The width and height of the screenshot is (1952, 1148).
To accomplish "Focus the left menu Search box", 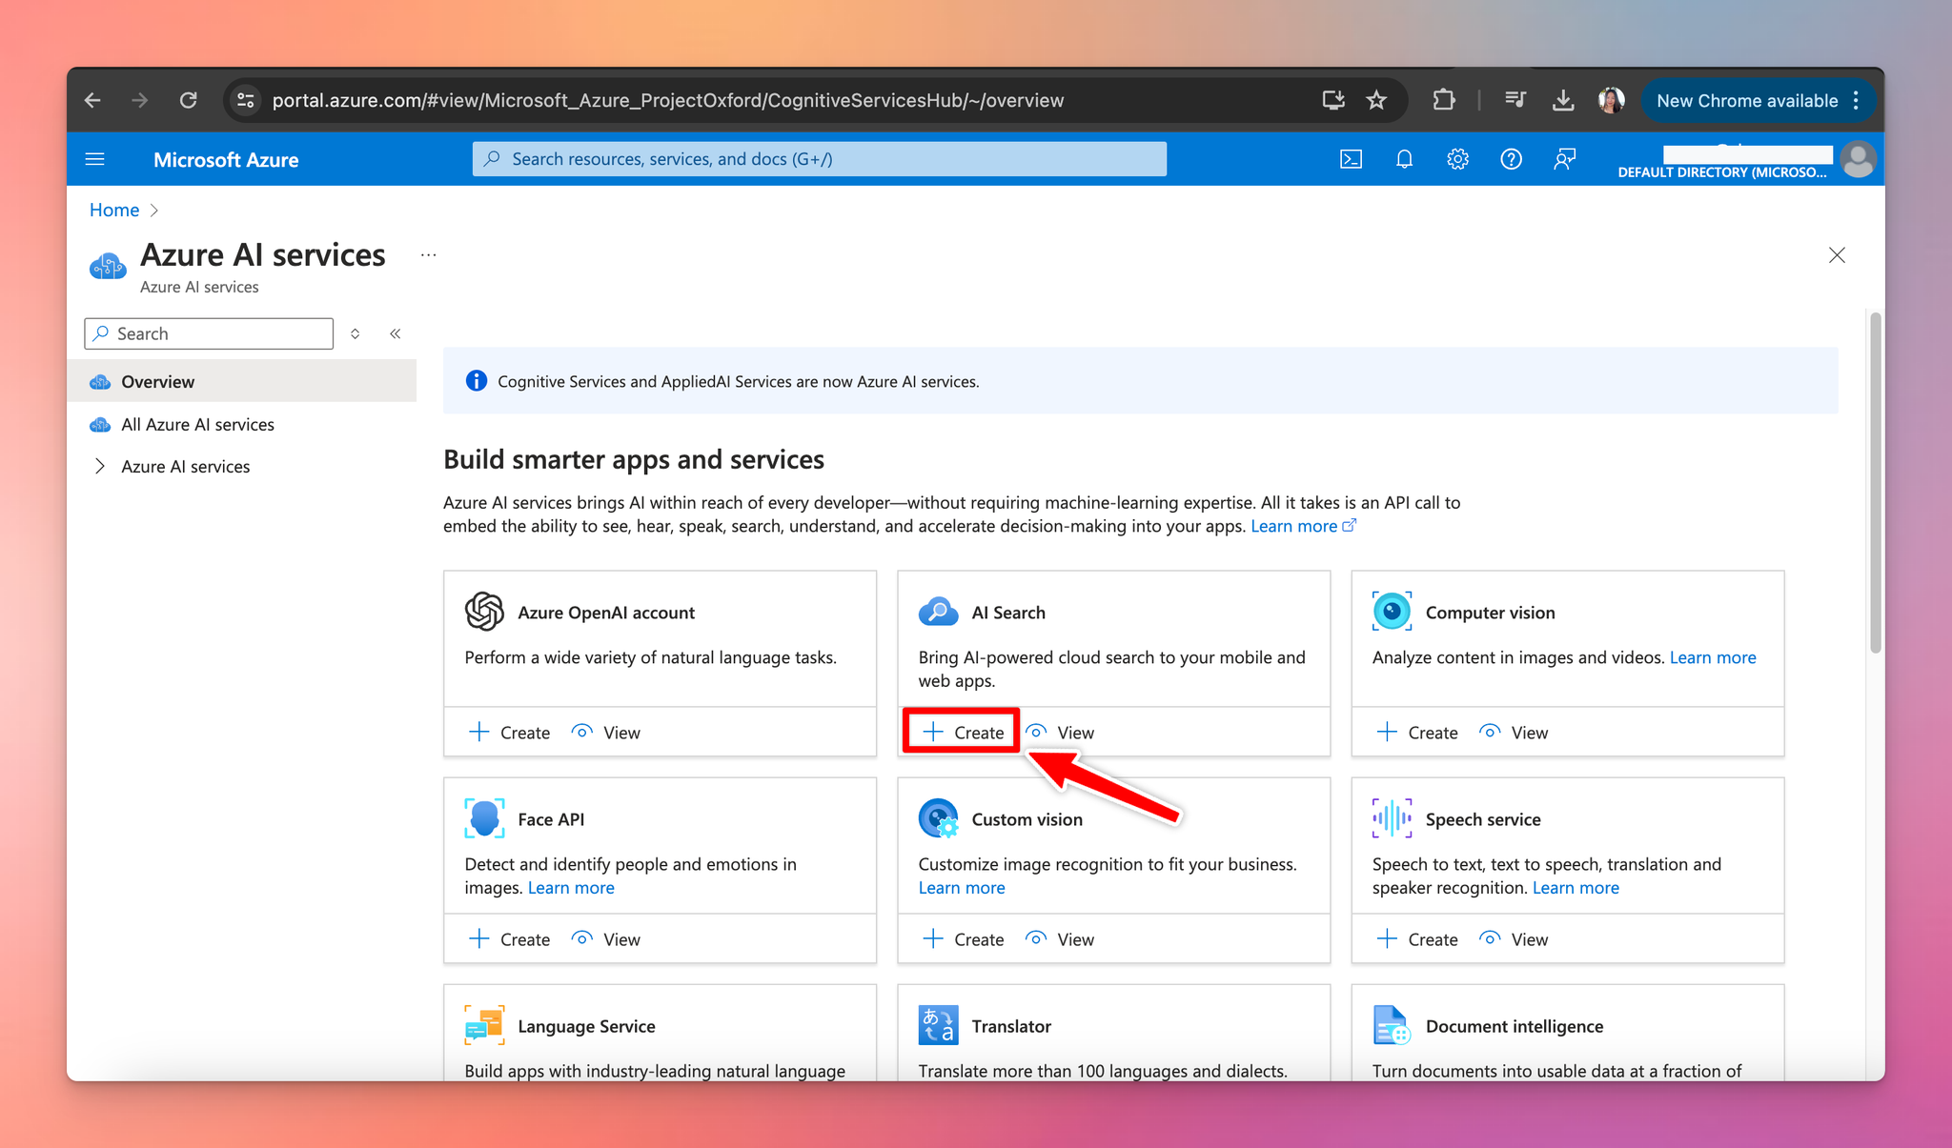I will [x=209, y=333].
